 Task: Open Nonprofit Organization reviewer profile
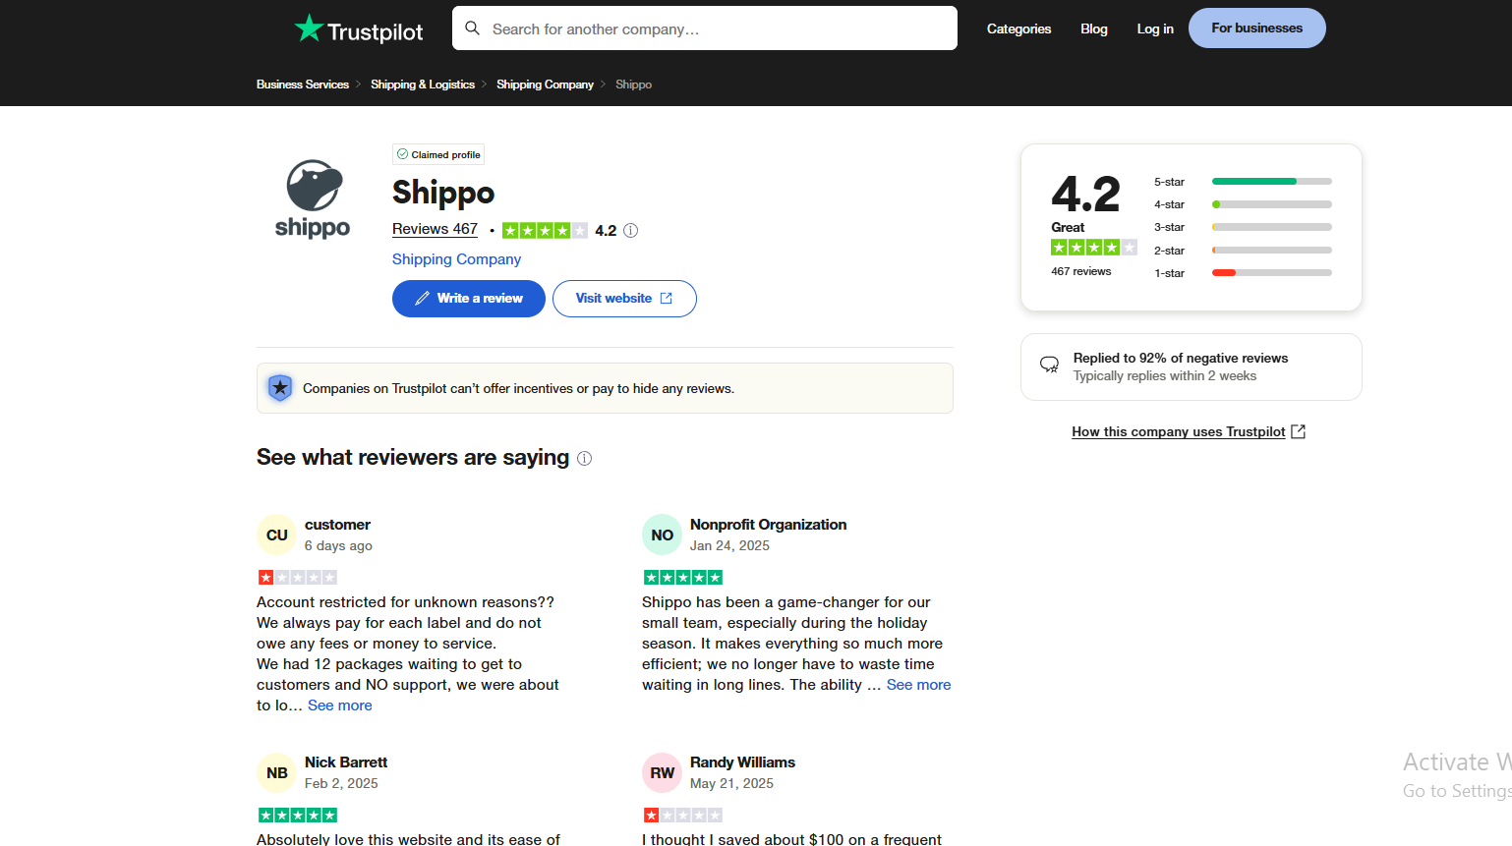(x=768, y=525)
